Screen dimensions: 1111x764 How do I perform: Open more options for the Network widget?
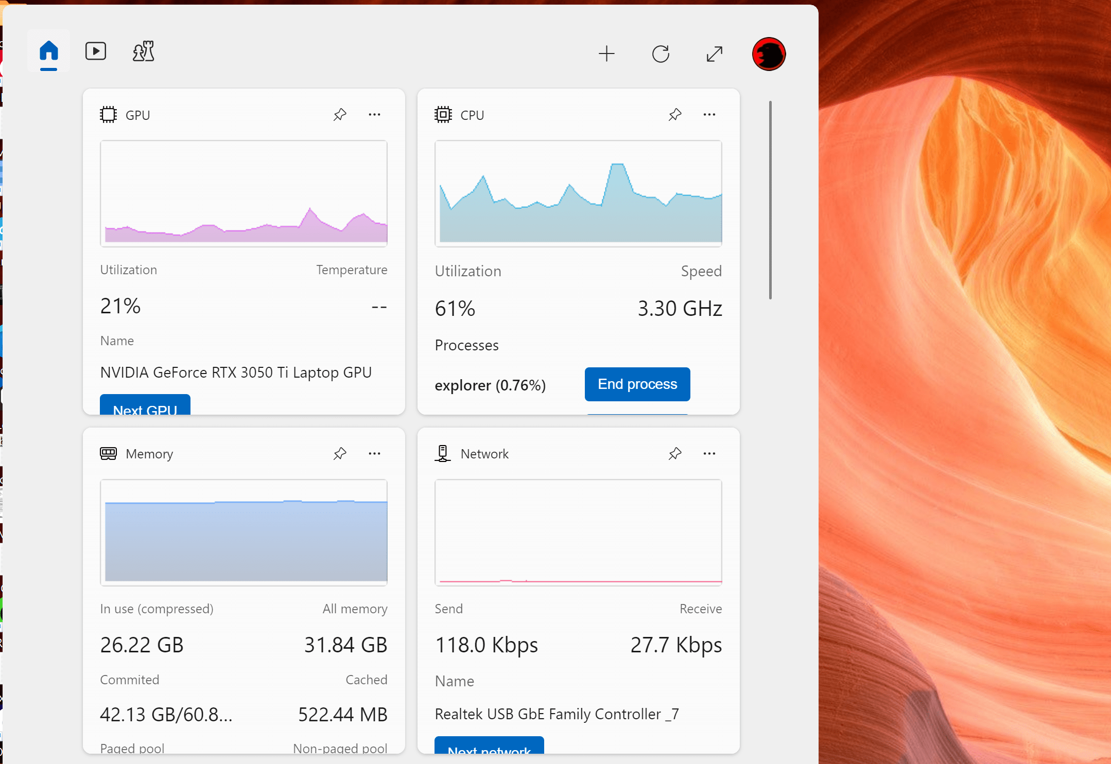[x=709, y=453]
